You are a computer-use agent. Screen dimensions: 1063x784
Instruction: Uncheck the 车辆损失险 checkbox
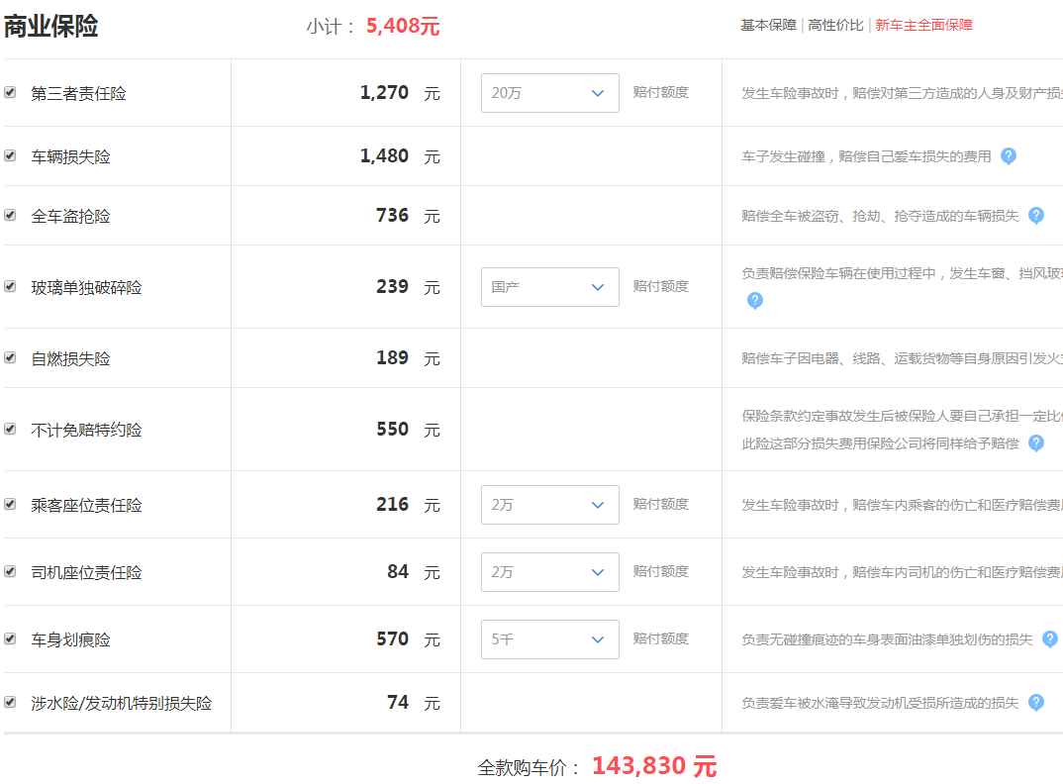[x=10, y=156]
